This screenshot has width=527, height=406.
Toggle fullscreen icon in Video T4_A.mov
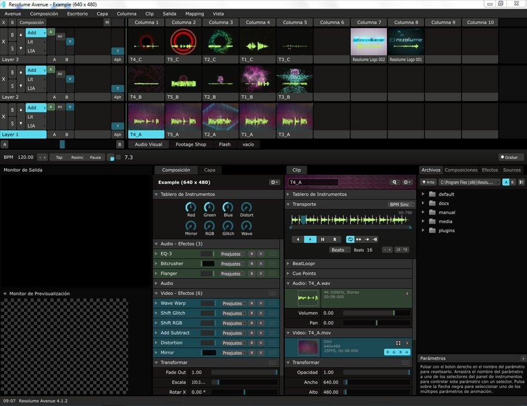(398, 343)
